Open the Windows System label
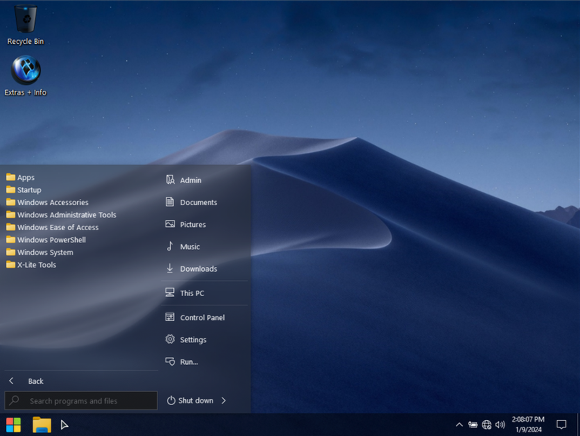 click(x=45, y=252)
